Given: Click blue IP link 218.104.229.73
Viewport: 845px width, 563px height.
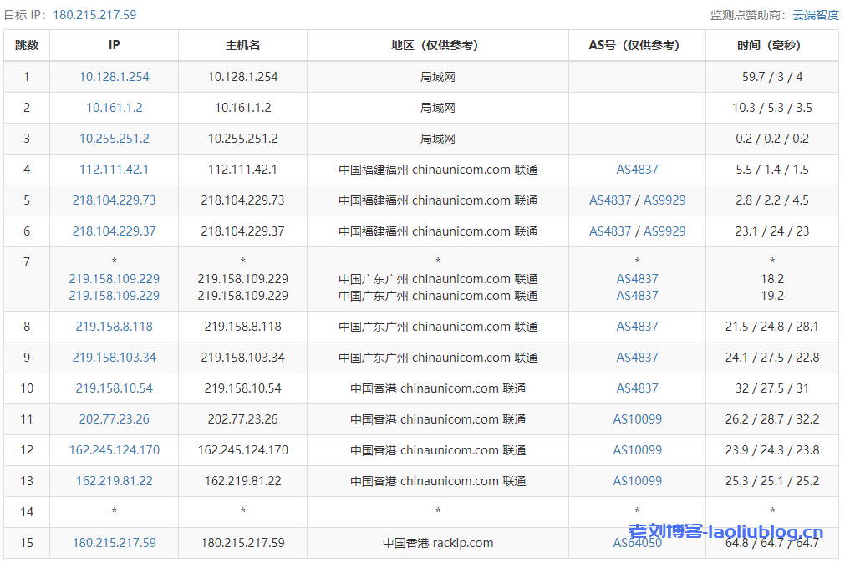Looking at the screenshot, I should [114, 200].
